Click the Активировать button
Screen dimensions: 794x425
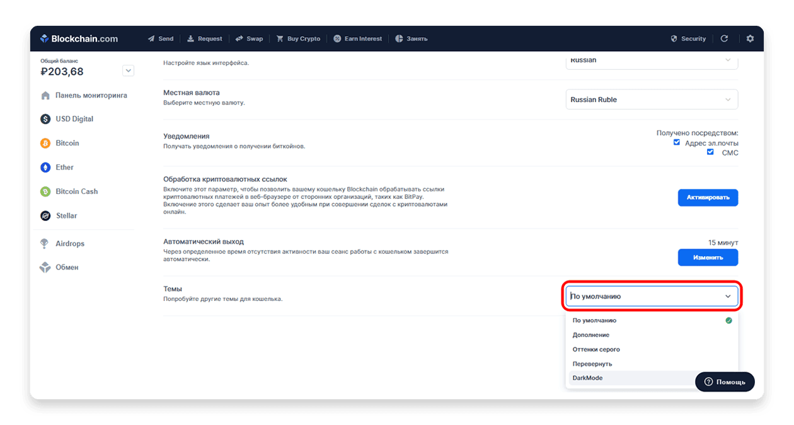click(708, 197)
